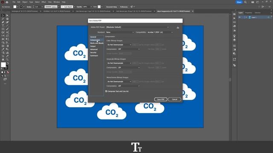Image resolution: width=273 pixels, height=153 pixels.
Task: Pick the Lasso tool
Action: [7, 19]
